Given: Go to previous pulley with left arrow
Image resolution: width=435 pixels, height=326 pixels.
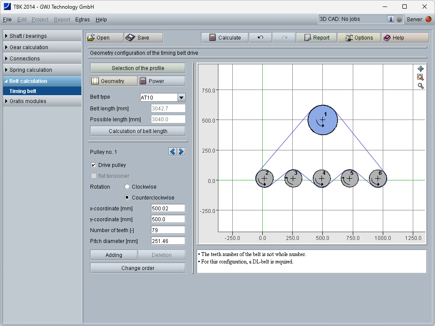Looking at the screenshot, I should (173, 152).
